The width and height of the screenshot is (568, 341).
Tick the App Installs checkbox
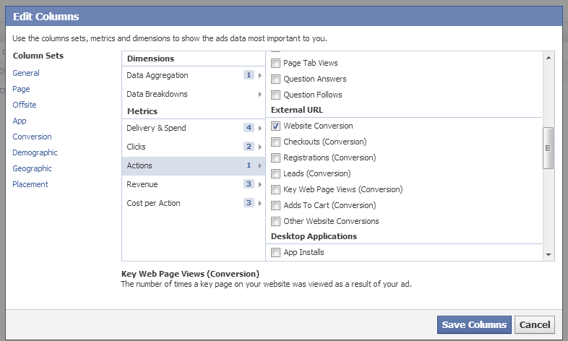tap(275, 252)
